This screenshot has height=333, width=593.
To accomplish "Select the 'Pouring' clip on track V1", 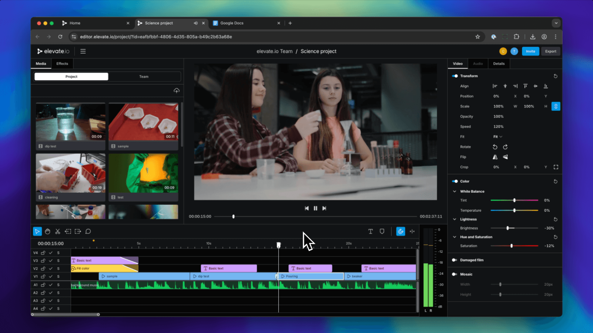I will click(311, 276).
